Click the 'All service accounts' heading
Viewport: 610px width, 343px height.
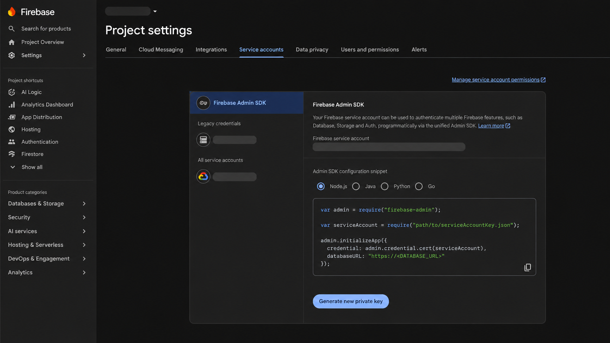(220, 160)
